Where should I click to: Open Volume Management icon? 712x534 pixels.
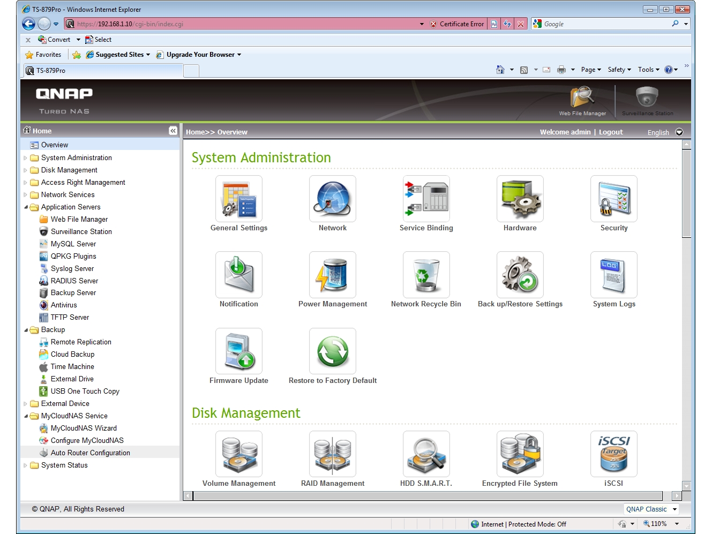click(x=239, y=454)
